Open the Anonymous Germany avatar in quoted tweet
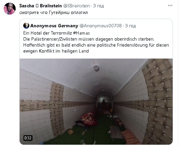 [x=26, y=26]
